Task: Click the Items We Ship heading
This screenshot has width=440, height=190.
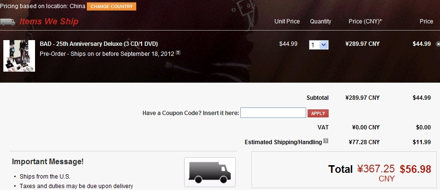Action: tap(49, 21)
